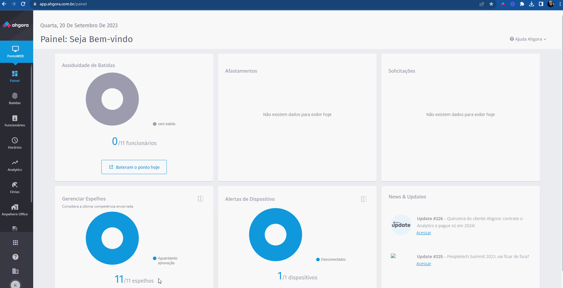
Task: Click the sem batida legend entry
Action: pyautogui.click(x=164, y=124)
